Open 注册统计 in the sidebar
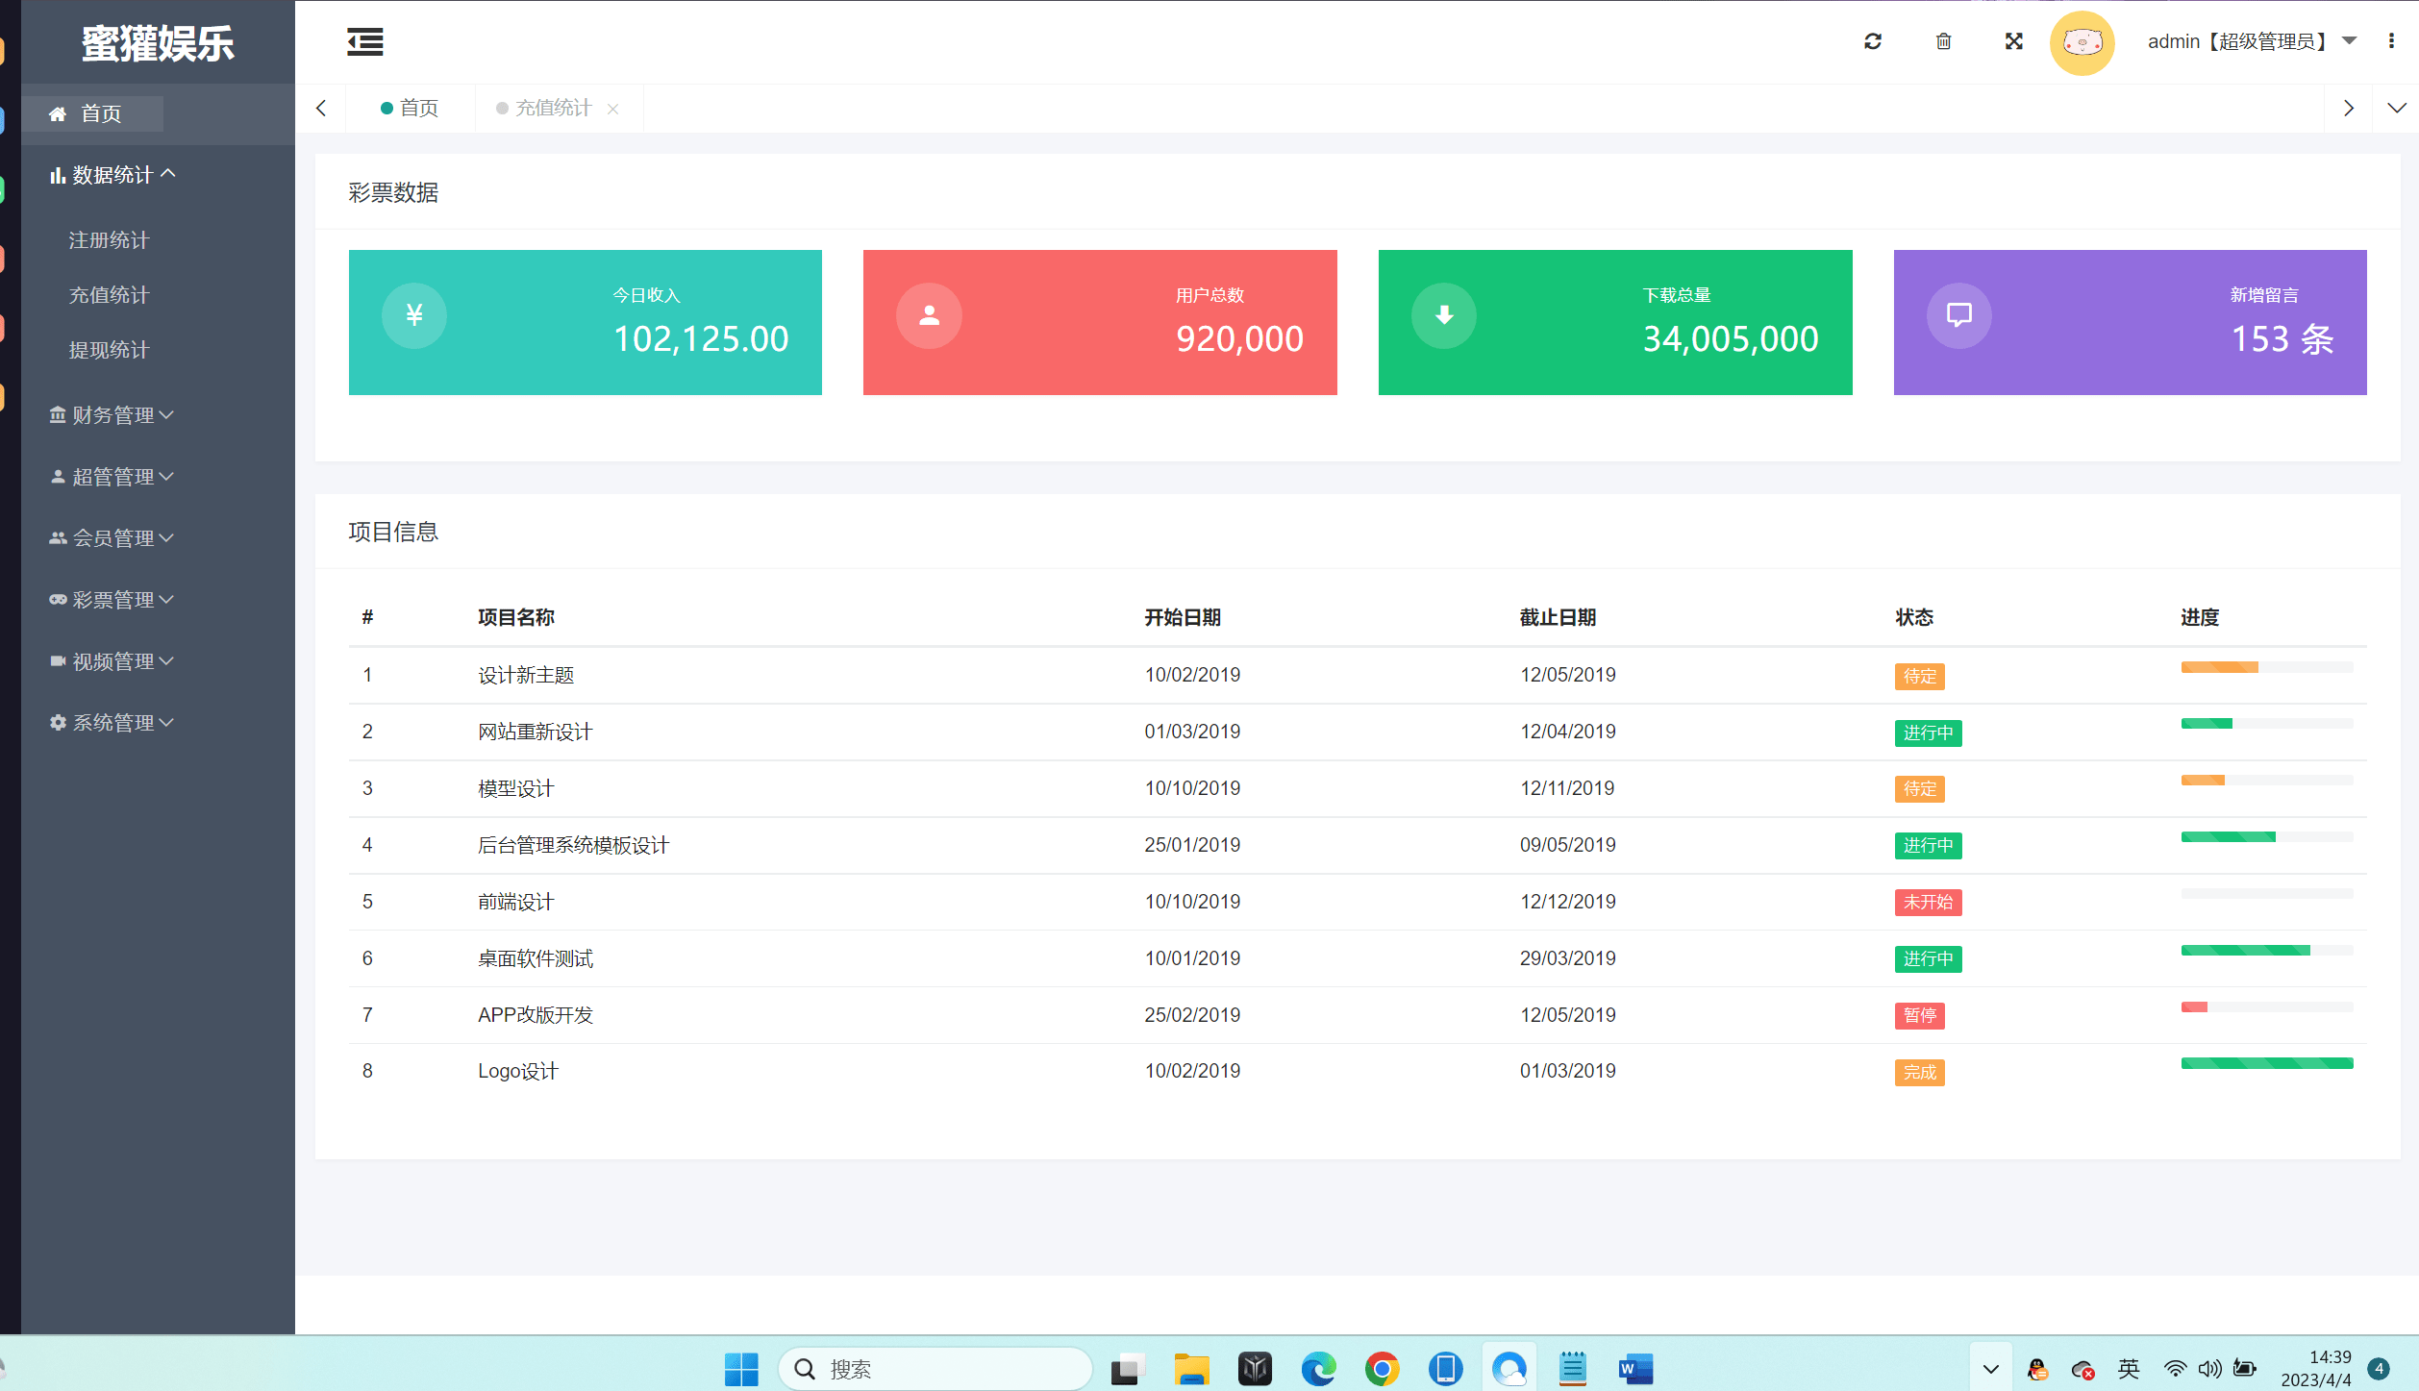Image resolution: width=2419 pixels, height=1391 pixels. coord(109,240)
